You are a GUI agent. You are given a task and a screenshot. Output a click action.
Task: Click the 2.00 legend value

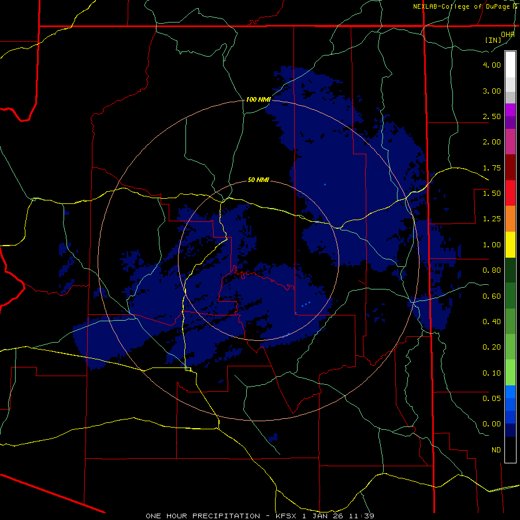click(x=492, y=142)
